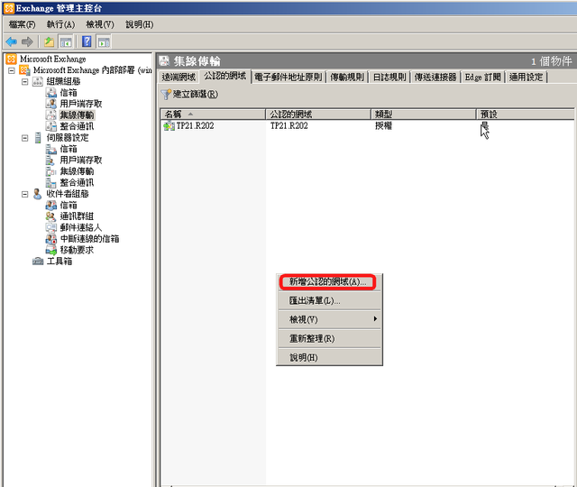
Task: Select 集線傳輸 under 伺服器設定
Action: pyautogui.click(x=77, y=171)
